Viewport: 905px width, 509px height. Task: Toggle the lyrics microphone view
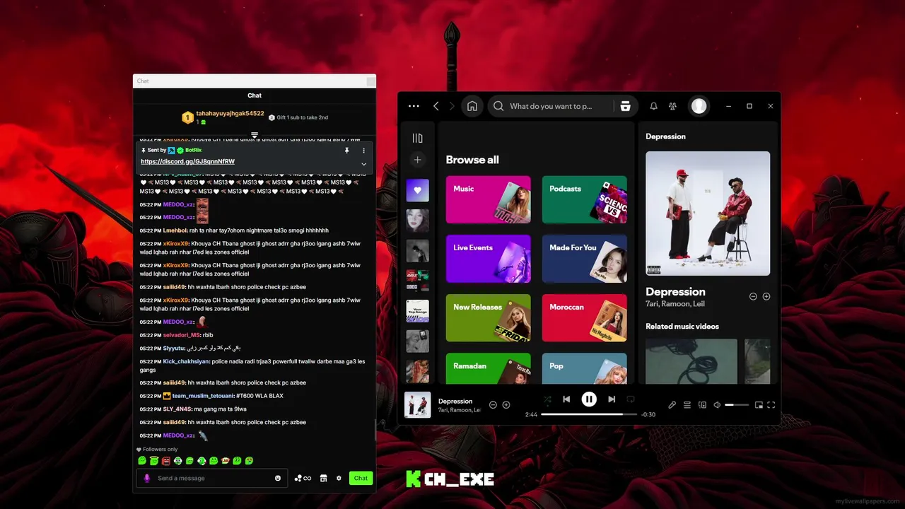click(x=672, y=405)
